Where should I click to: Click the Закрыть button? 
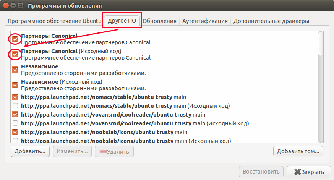click(x=309, y=172)
